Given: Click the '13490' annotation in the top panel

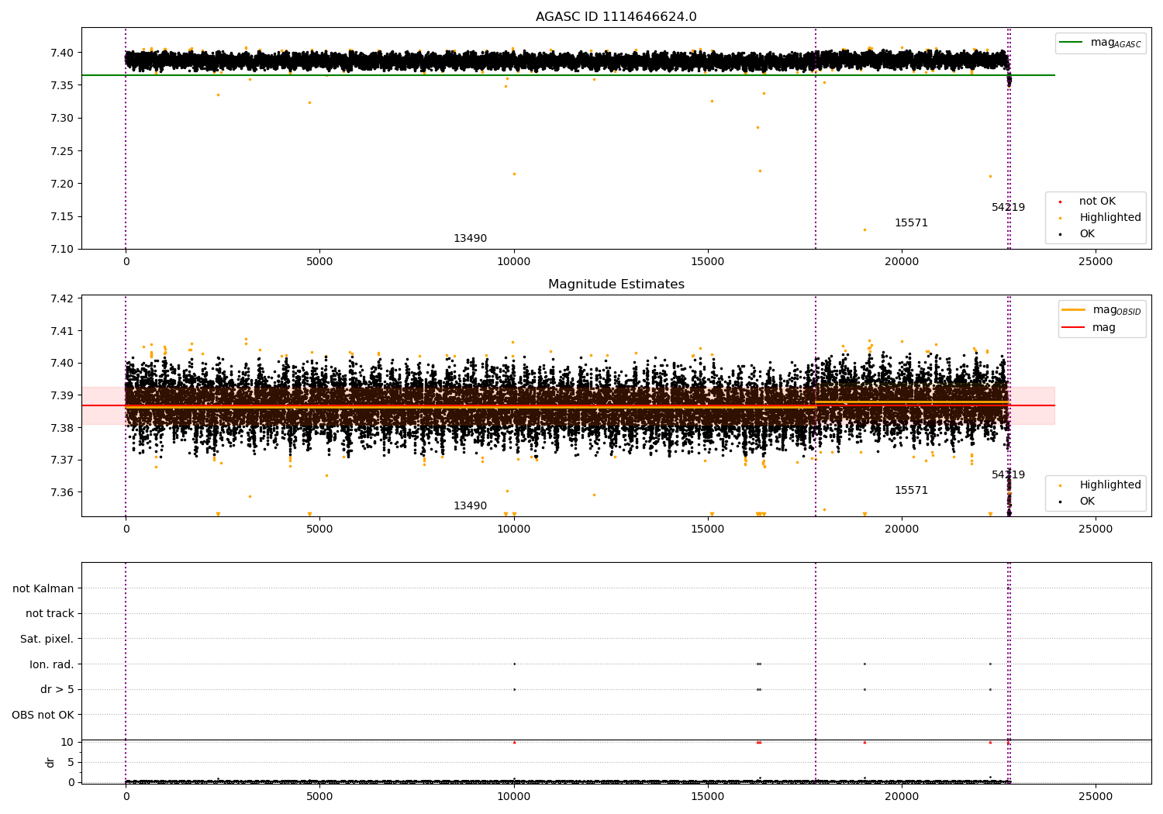Looking at the screenshot, I should [470, 239].
